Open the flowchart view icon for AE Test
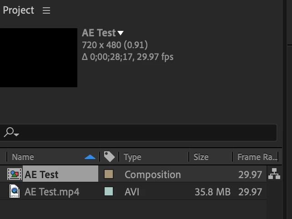The width and height of the screenshot is (292, 219). pos(274,174)
